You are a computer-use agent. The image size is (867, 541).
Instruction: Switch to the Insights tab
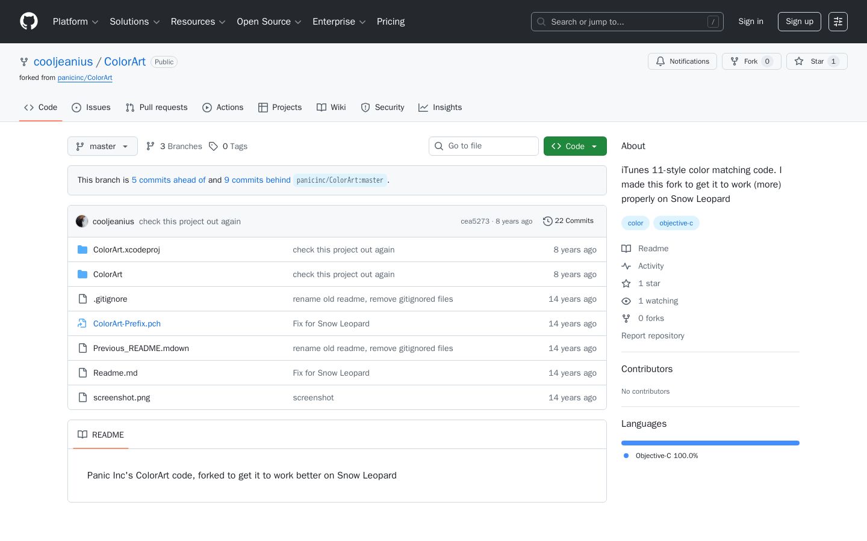point(440,108)
